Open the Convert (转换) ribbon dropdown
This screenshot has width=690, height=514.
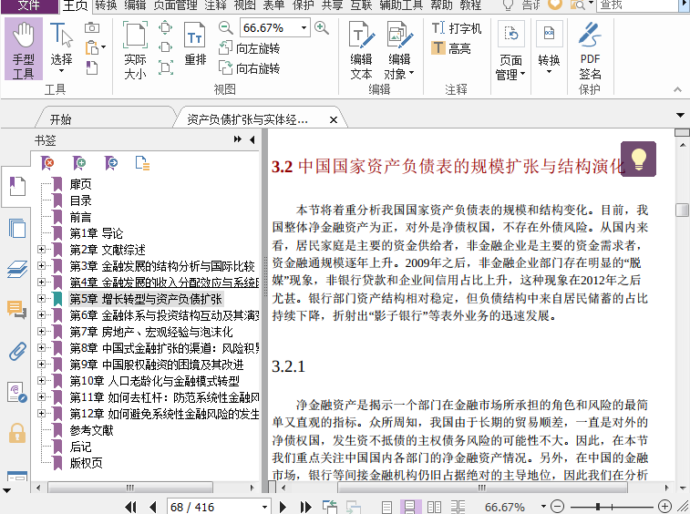click(x=549, y=48)
